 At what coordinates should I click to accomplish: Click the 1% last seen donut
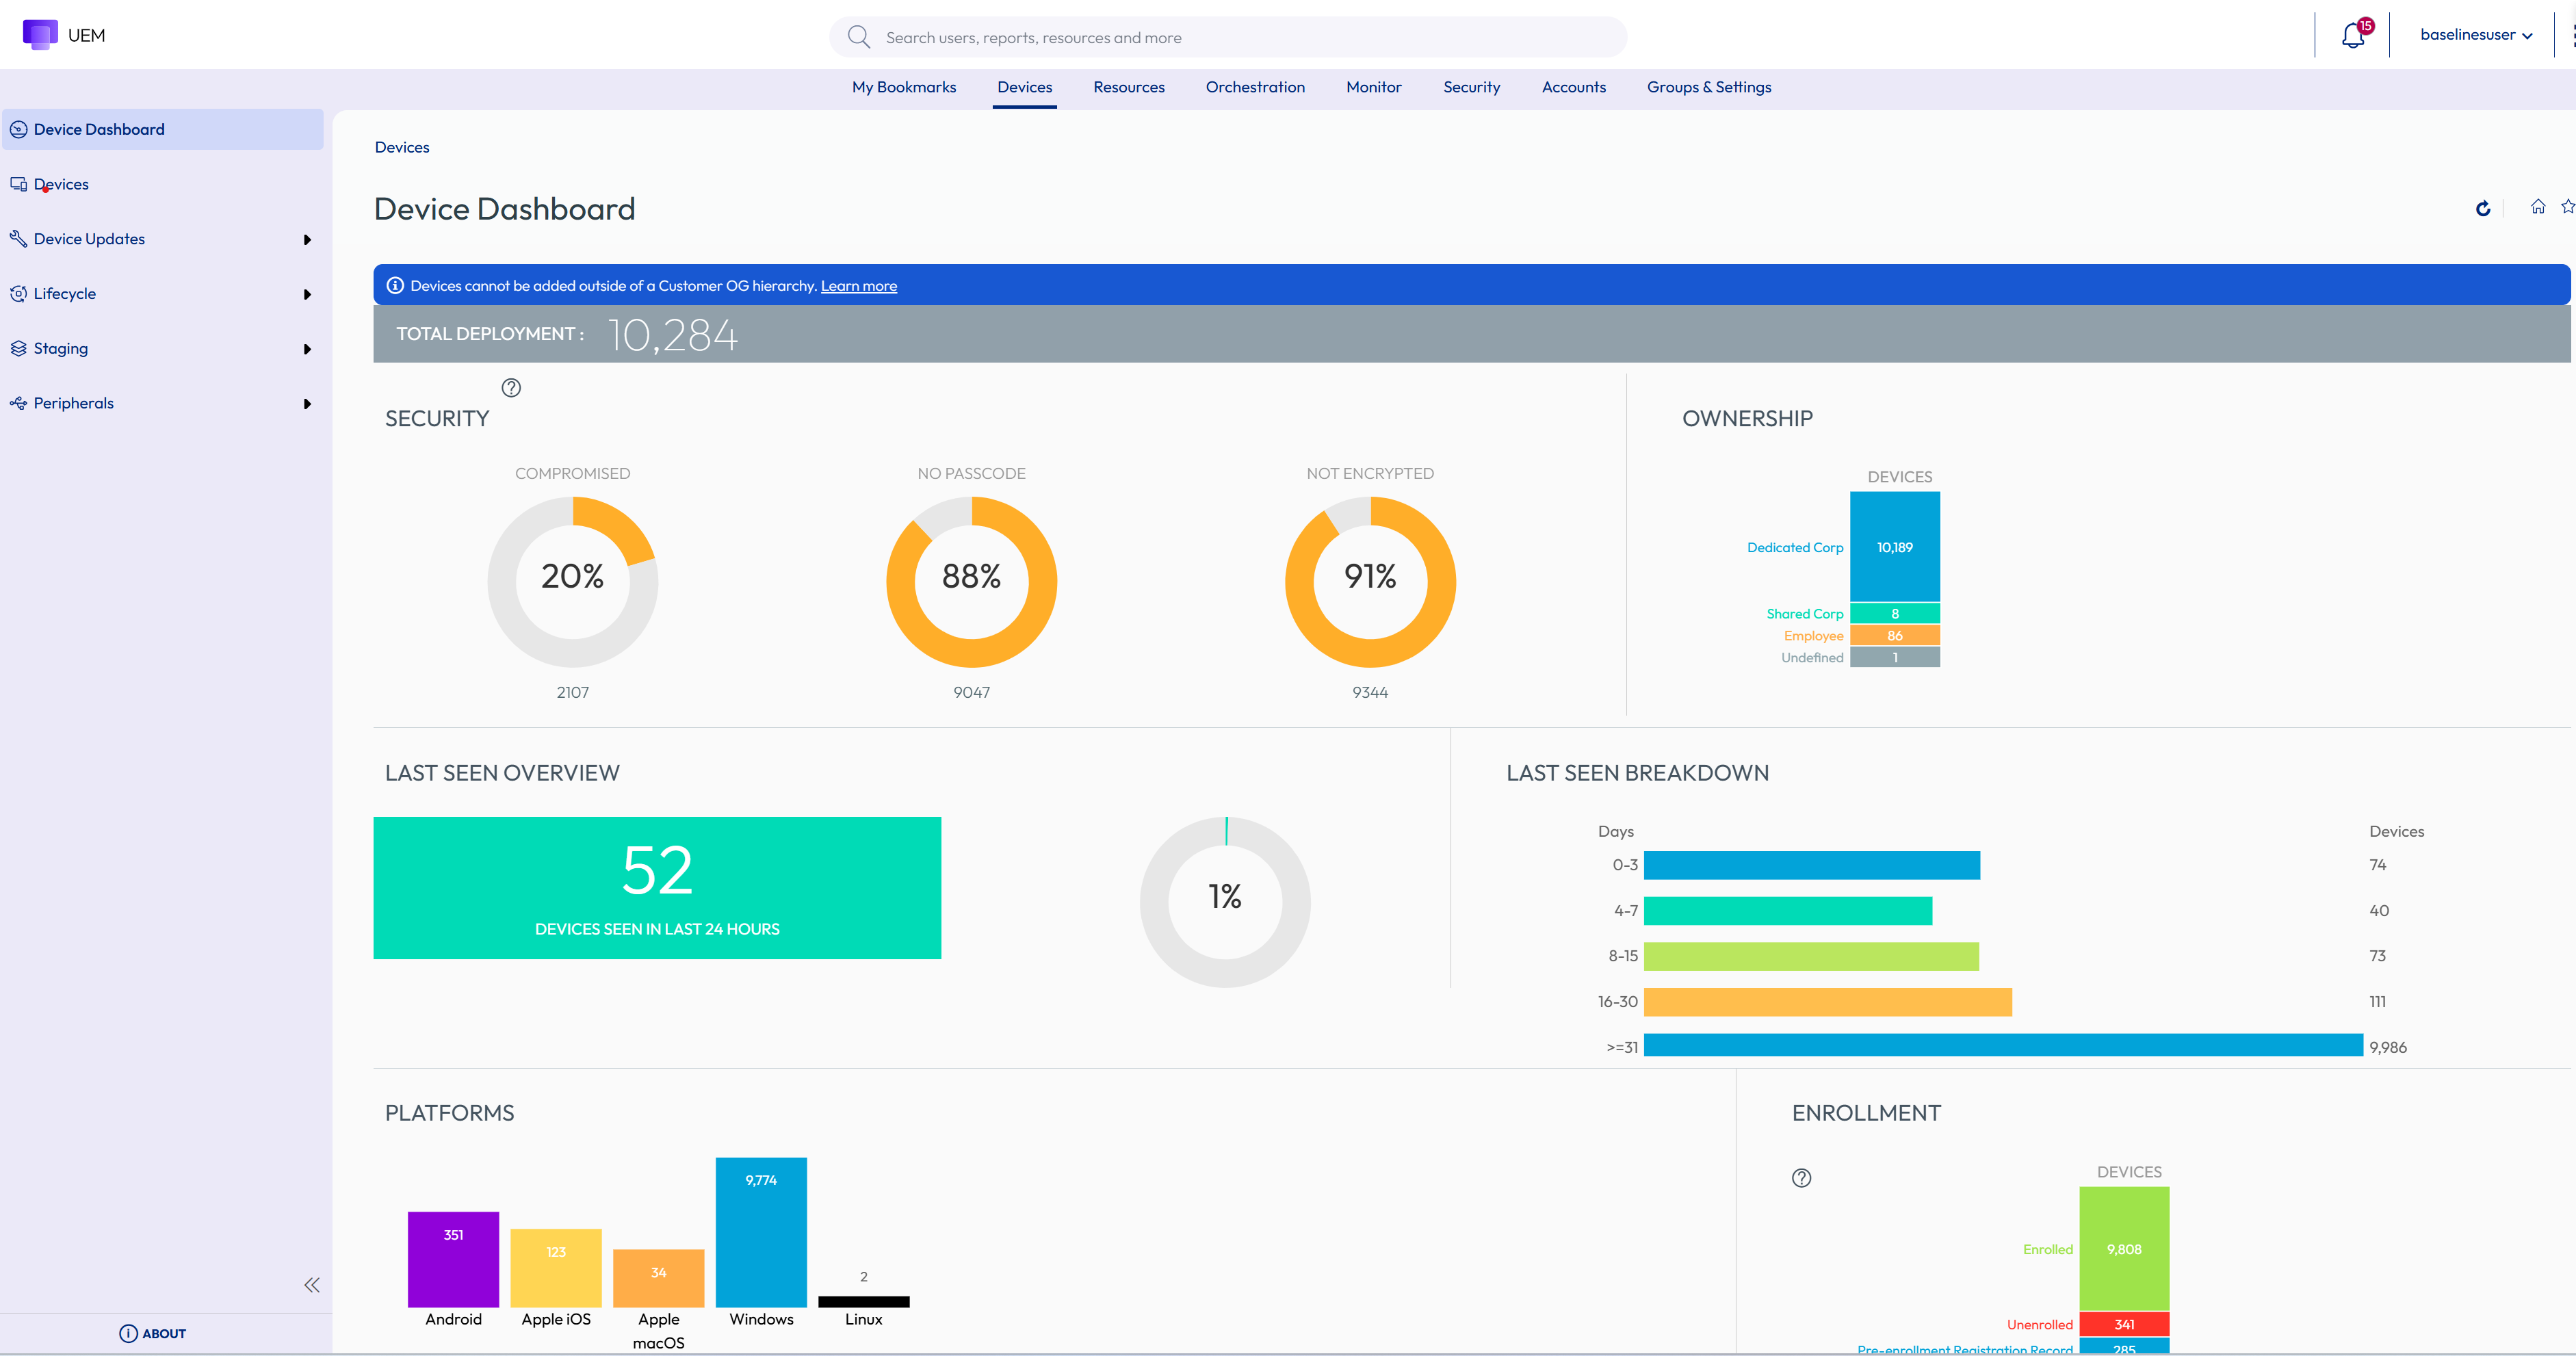(1225, 902)
